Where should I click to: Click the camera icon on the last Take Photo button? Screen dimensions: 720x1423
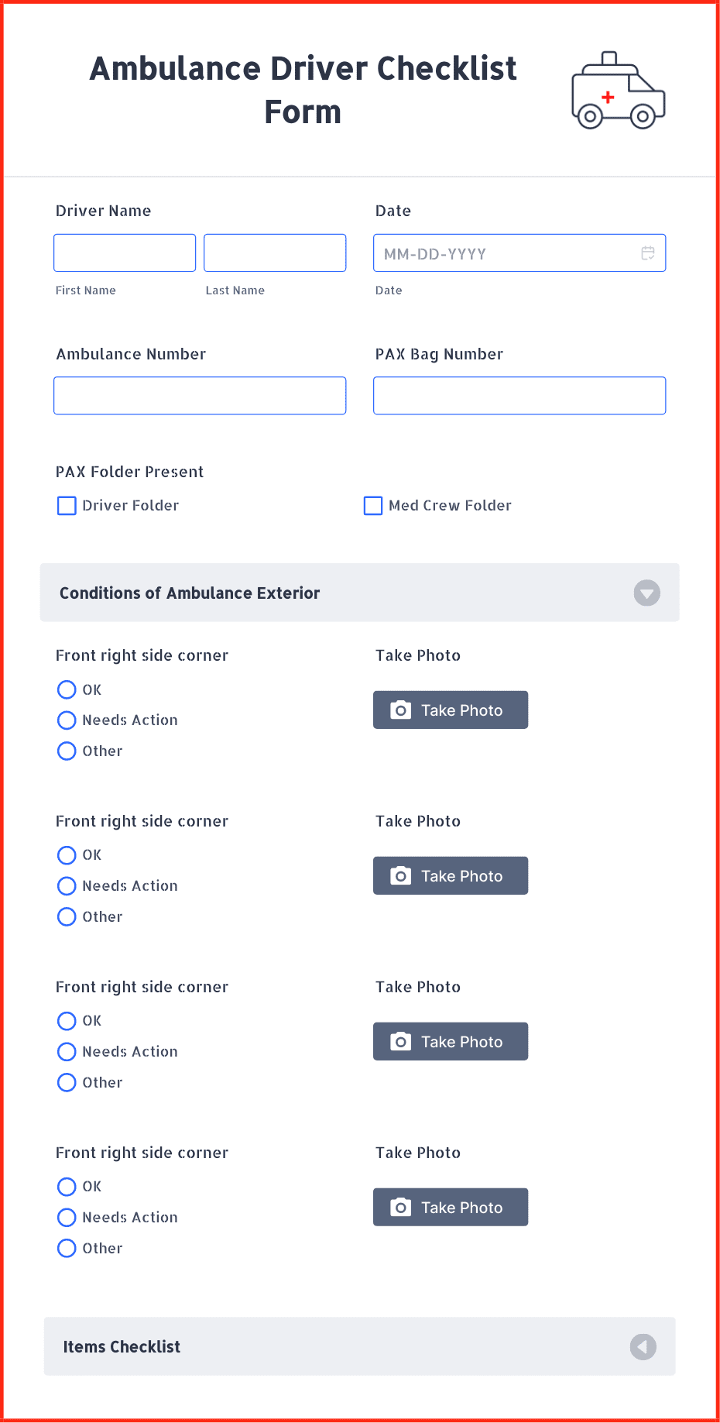click(400, 1207)
